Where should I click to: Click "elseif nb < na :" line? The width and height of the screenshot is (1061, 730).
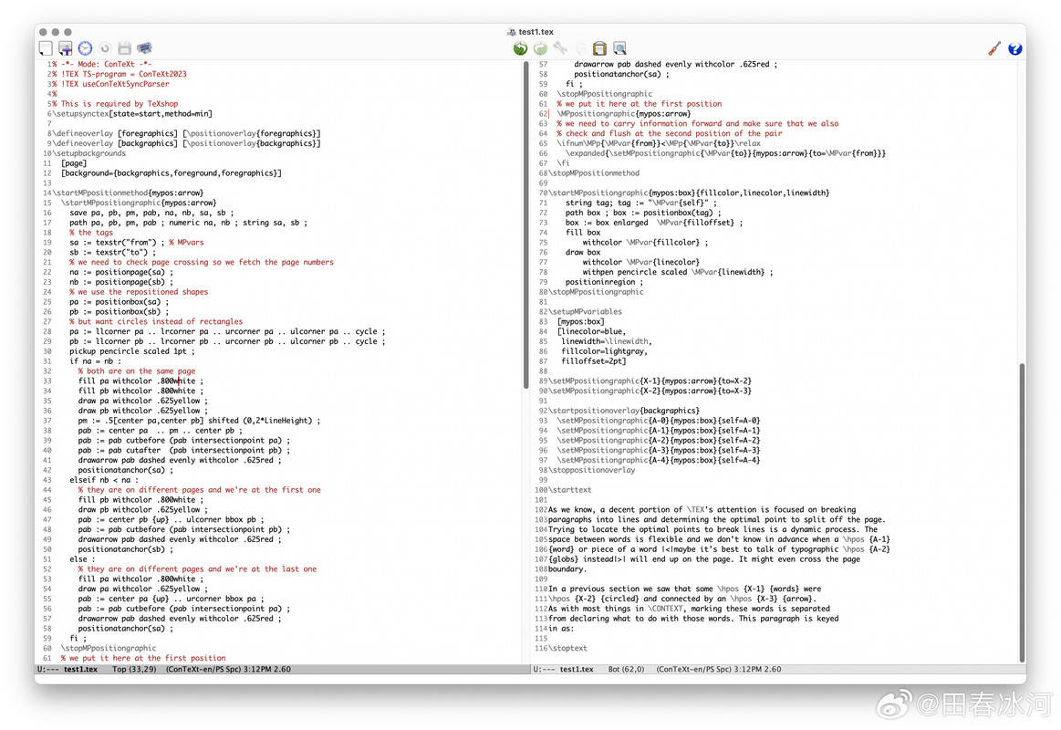[x=103, y=480]
